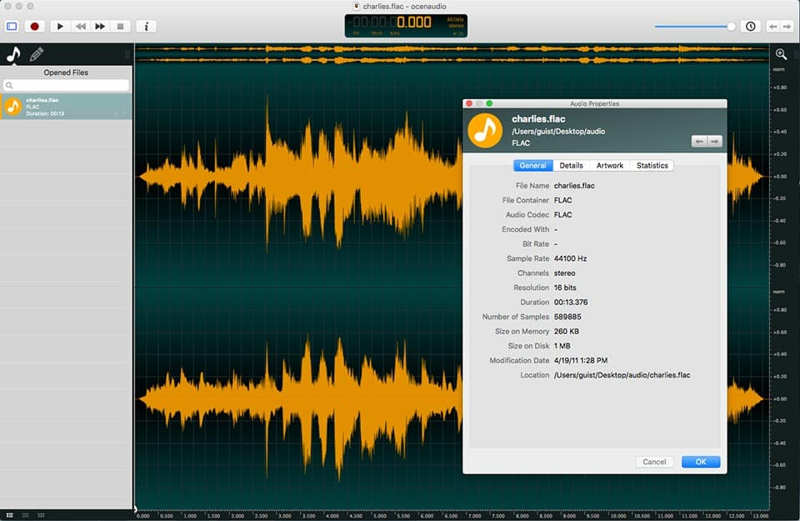Click the rewind icon
The width and height of the screenshot is (800, 521).
tap(80, 26)
